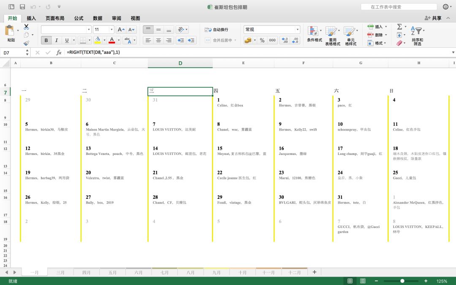Decrease decimal places

click(x=295, y=40)
